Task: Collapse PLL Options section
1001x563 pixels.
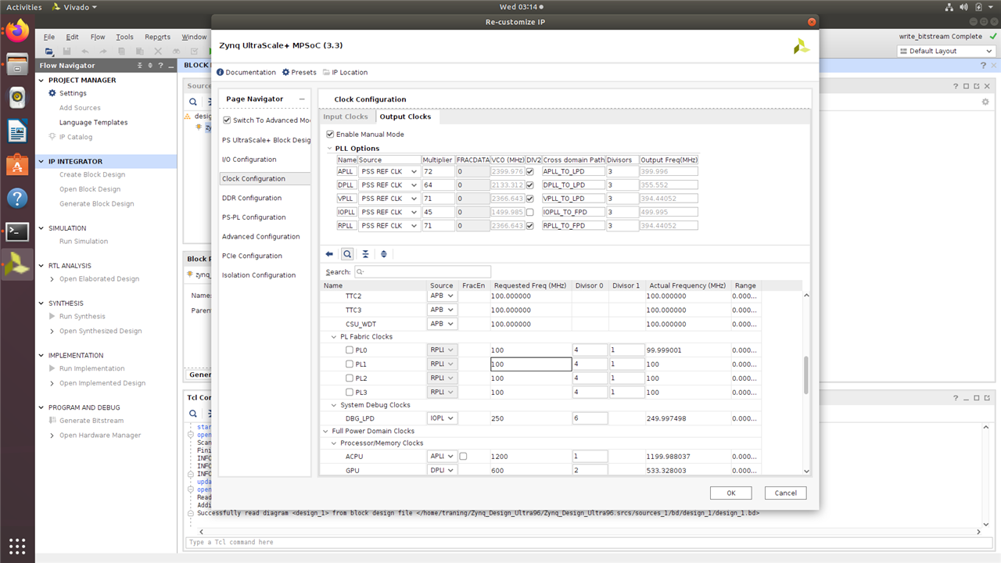Action: [330, 149]
